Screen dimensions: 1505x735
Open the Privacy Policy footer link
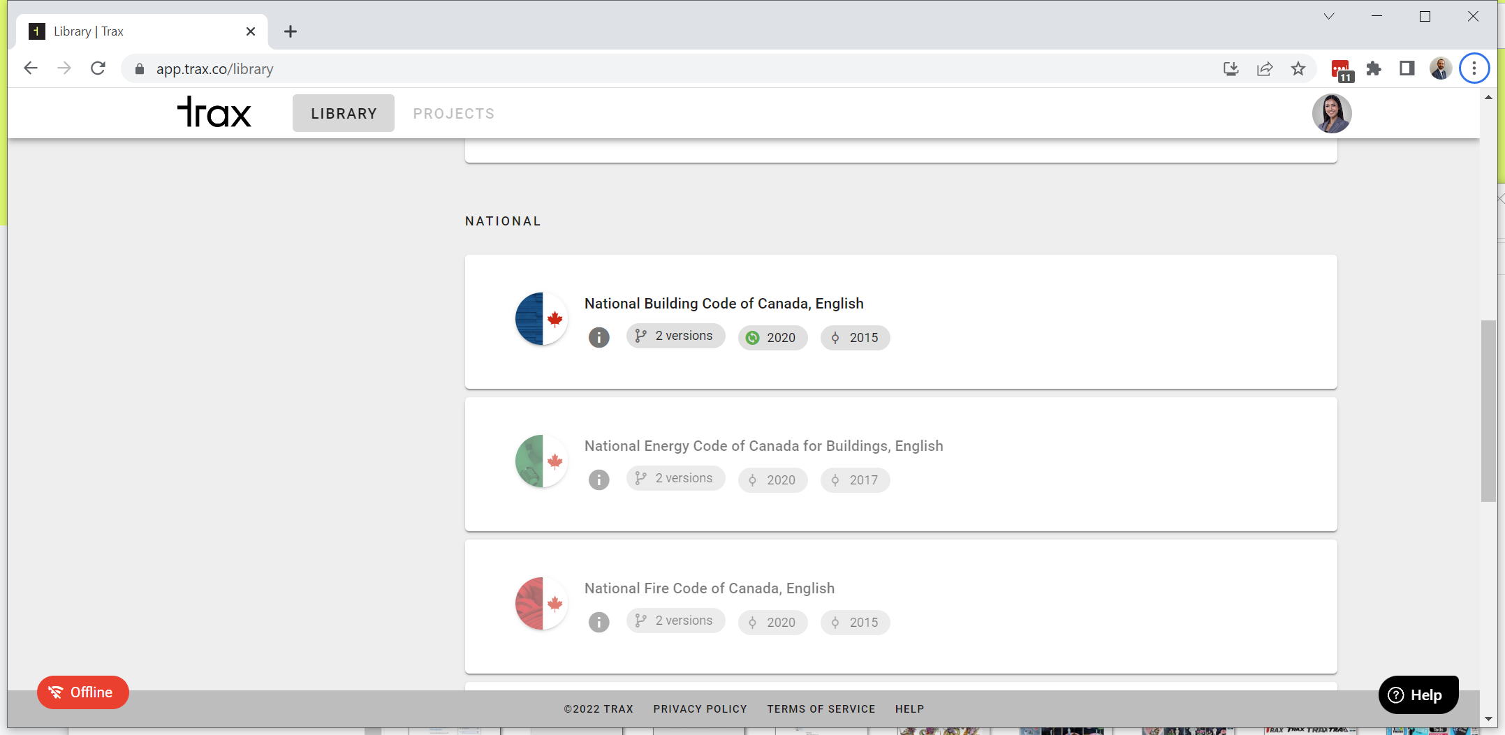(x=700, y=709)
